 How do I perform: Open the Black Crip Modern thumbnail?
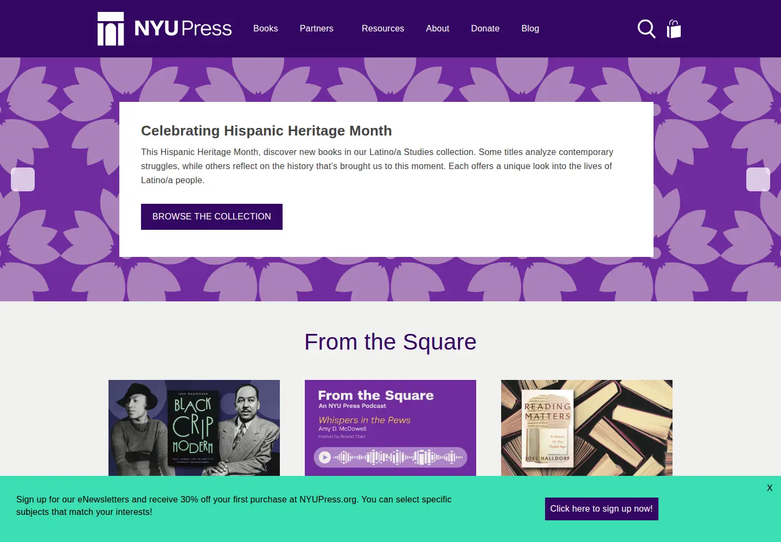(194, 428)
